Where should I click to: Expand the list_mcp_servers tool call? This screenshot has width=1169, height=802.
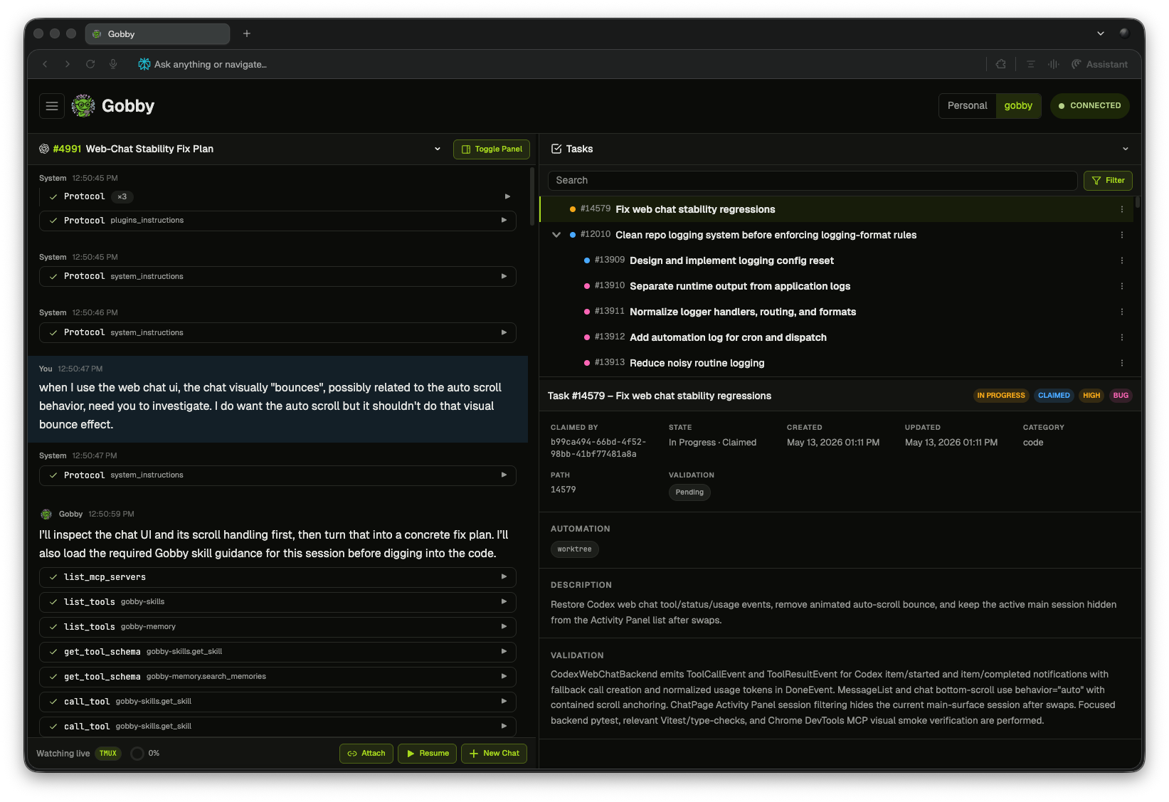tap(277, 577)
